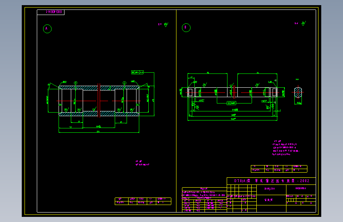343x222 pixels.
Task: Click the circled B view marker
Action: point(186,28)
